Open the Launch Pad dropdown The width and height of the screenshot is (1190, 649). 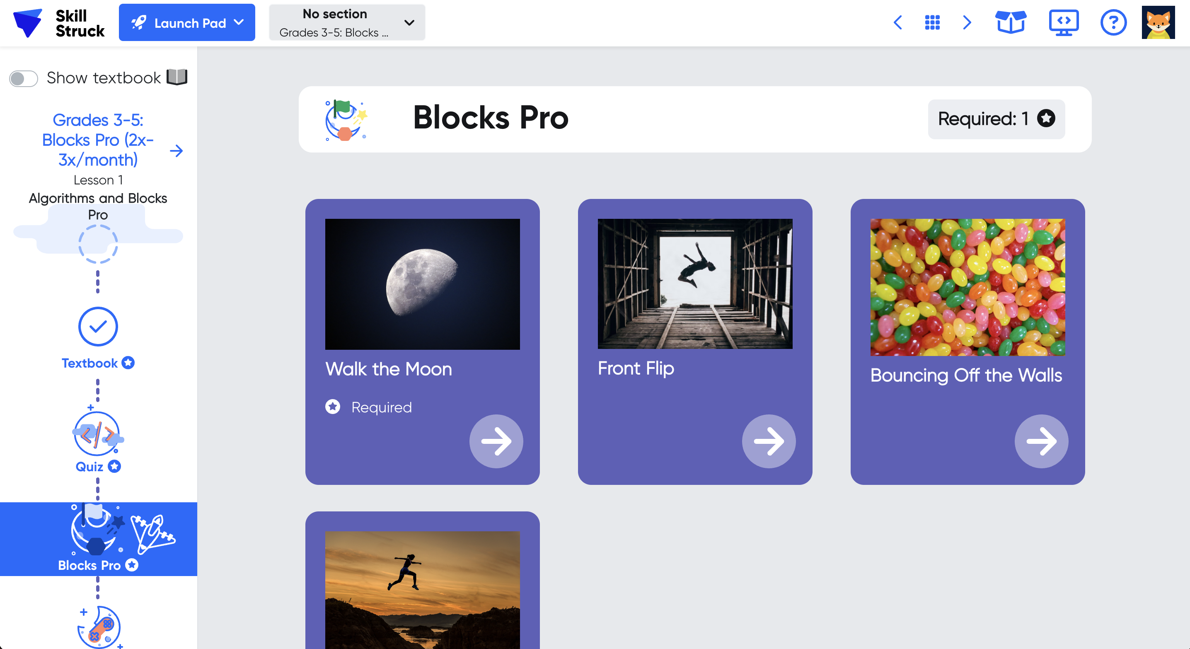click(x=186, y=23)
